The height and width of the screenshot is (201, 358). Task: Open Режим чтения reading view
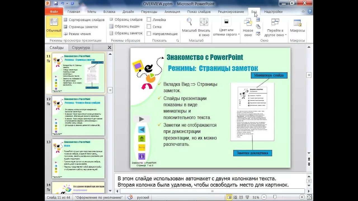(77, 34)
